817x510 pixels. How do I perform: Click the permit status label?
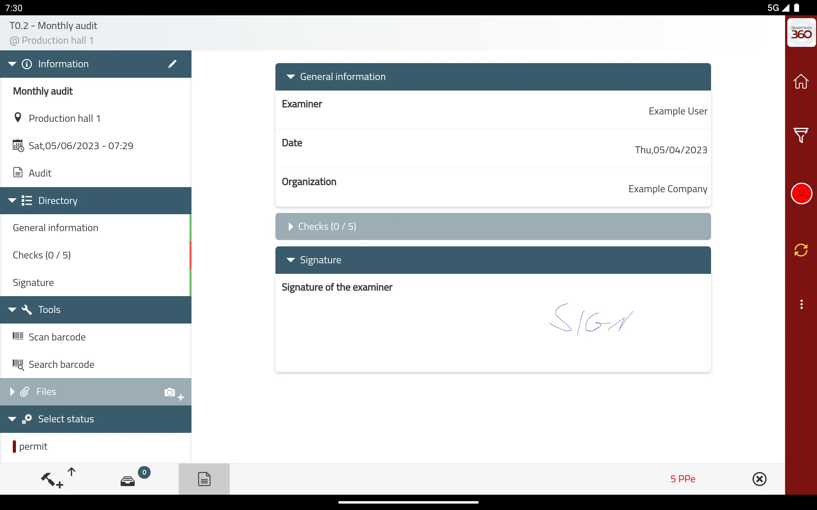(x=34, y=446)
